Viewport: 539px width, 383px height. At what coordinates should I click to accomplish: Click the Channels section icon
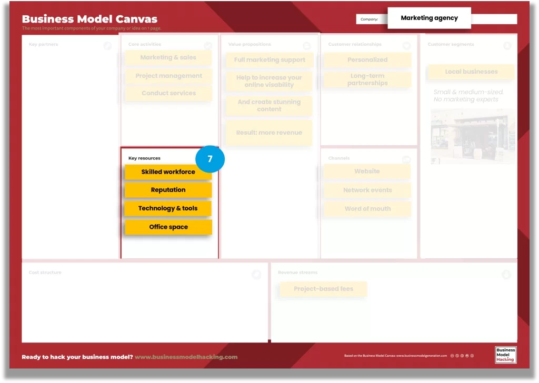pyautogui.click(x=406, y=159)
